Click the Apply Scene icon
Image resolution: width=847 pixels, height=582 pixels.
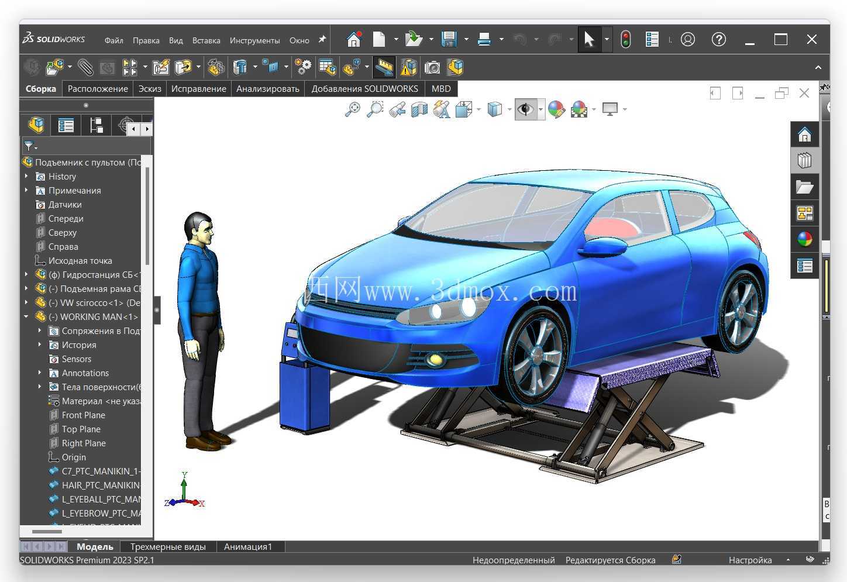pos(579,109)
